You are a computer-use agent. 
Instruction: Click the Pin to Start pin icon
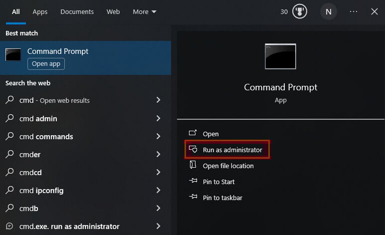[192, 182]
